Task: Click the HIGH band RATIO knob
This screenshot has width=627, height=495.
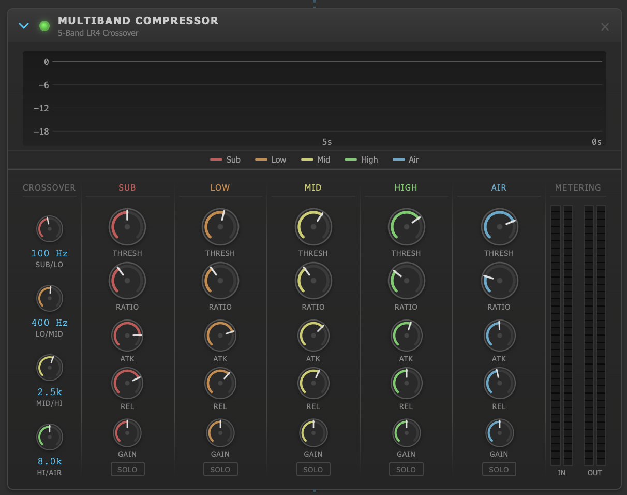Action: [407, 281]
